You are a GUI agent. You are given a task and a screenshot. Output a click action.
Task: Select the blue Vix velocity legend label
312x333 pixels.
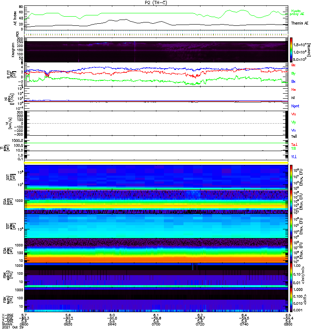(294, 130)
